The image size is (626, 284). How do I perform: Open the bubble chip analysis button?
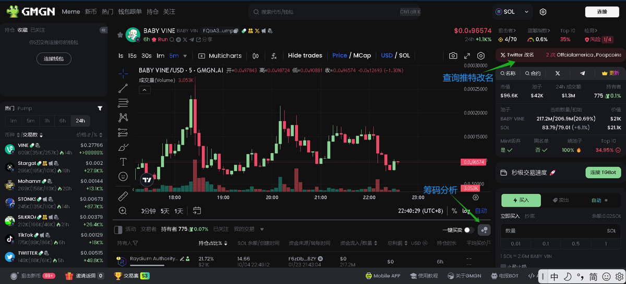click(x=485, y=230)
